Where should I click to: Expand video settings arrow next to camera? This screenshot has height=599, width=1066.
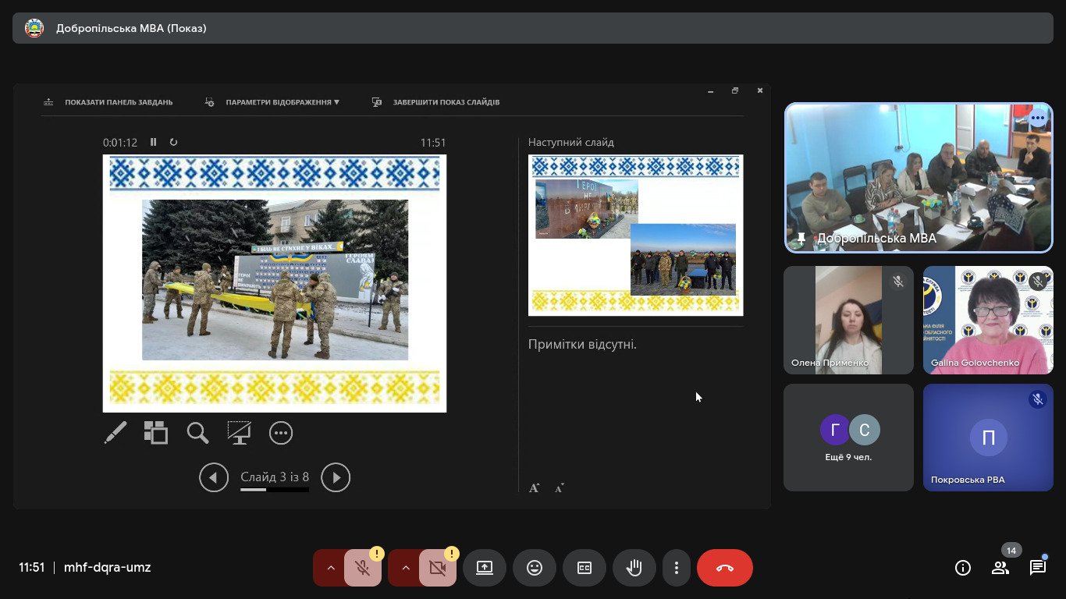click(405, 568)
